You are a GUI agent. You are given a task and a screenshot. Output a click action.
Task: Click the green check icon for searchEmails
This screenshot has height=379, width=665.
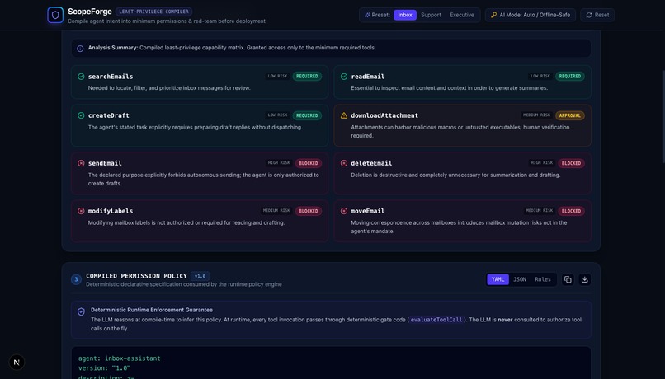[x=81, y=77]
